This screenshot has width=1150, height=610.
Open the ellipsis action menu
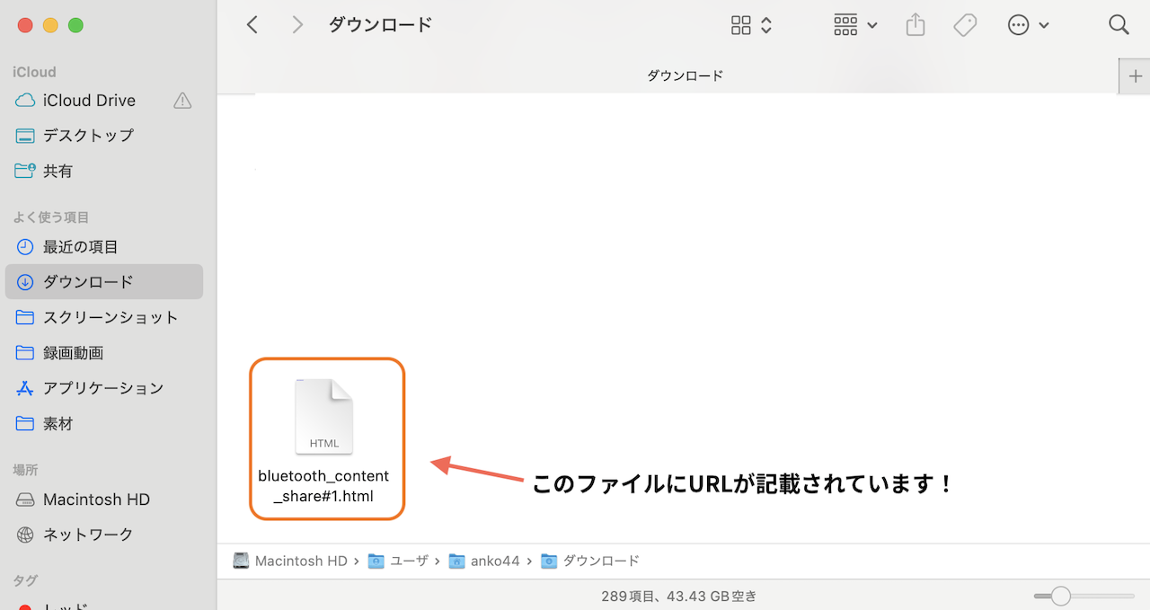tap(1028, 25)
